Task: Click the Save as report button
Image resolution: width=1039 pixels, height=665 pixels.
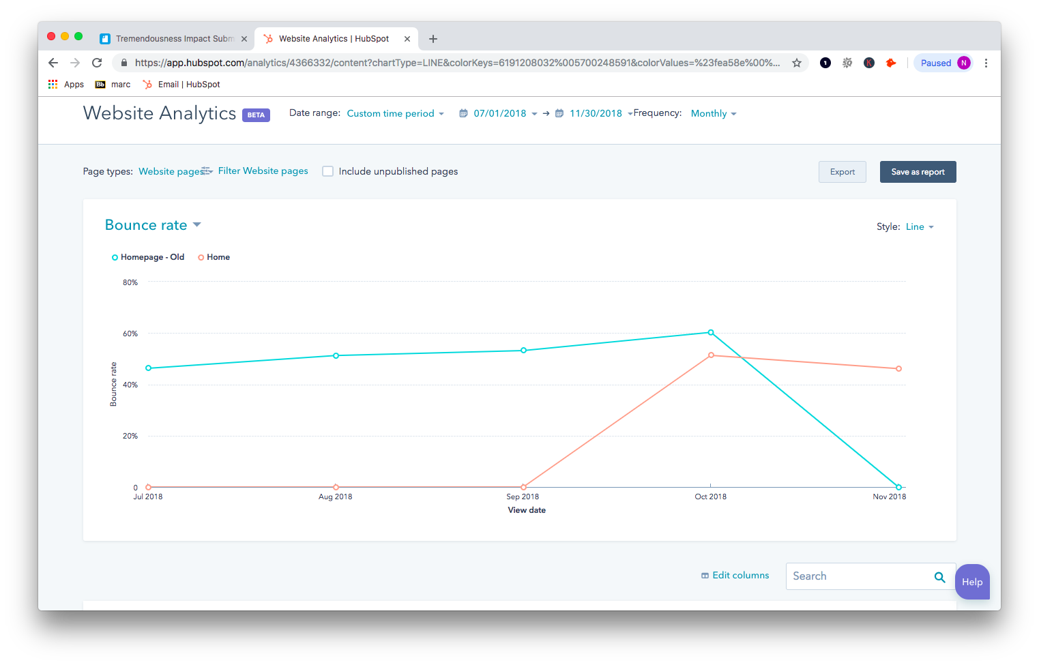Action: pyautogui.click(x=918, y=172)
